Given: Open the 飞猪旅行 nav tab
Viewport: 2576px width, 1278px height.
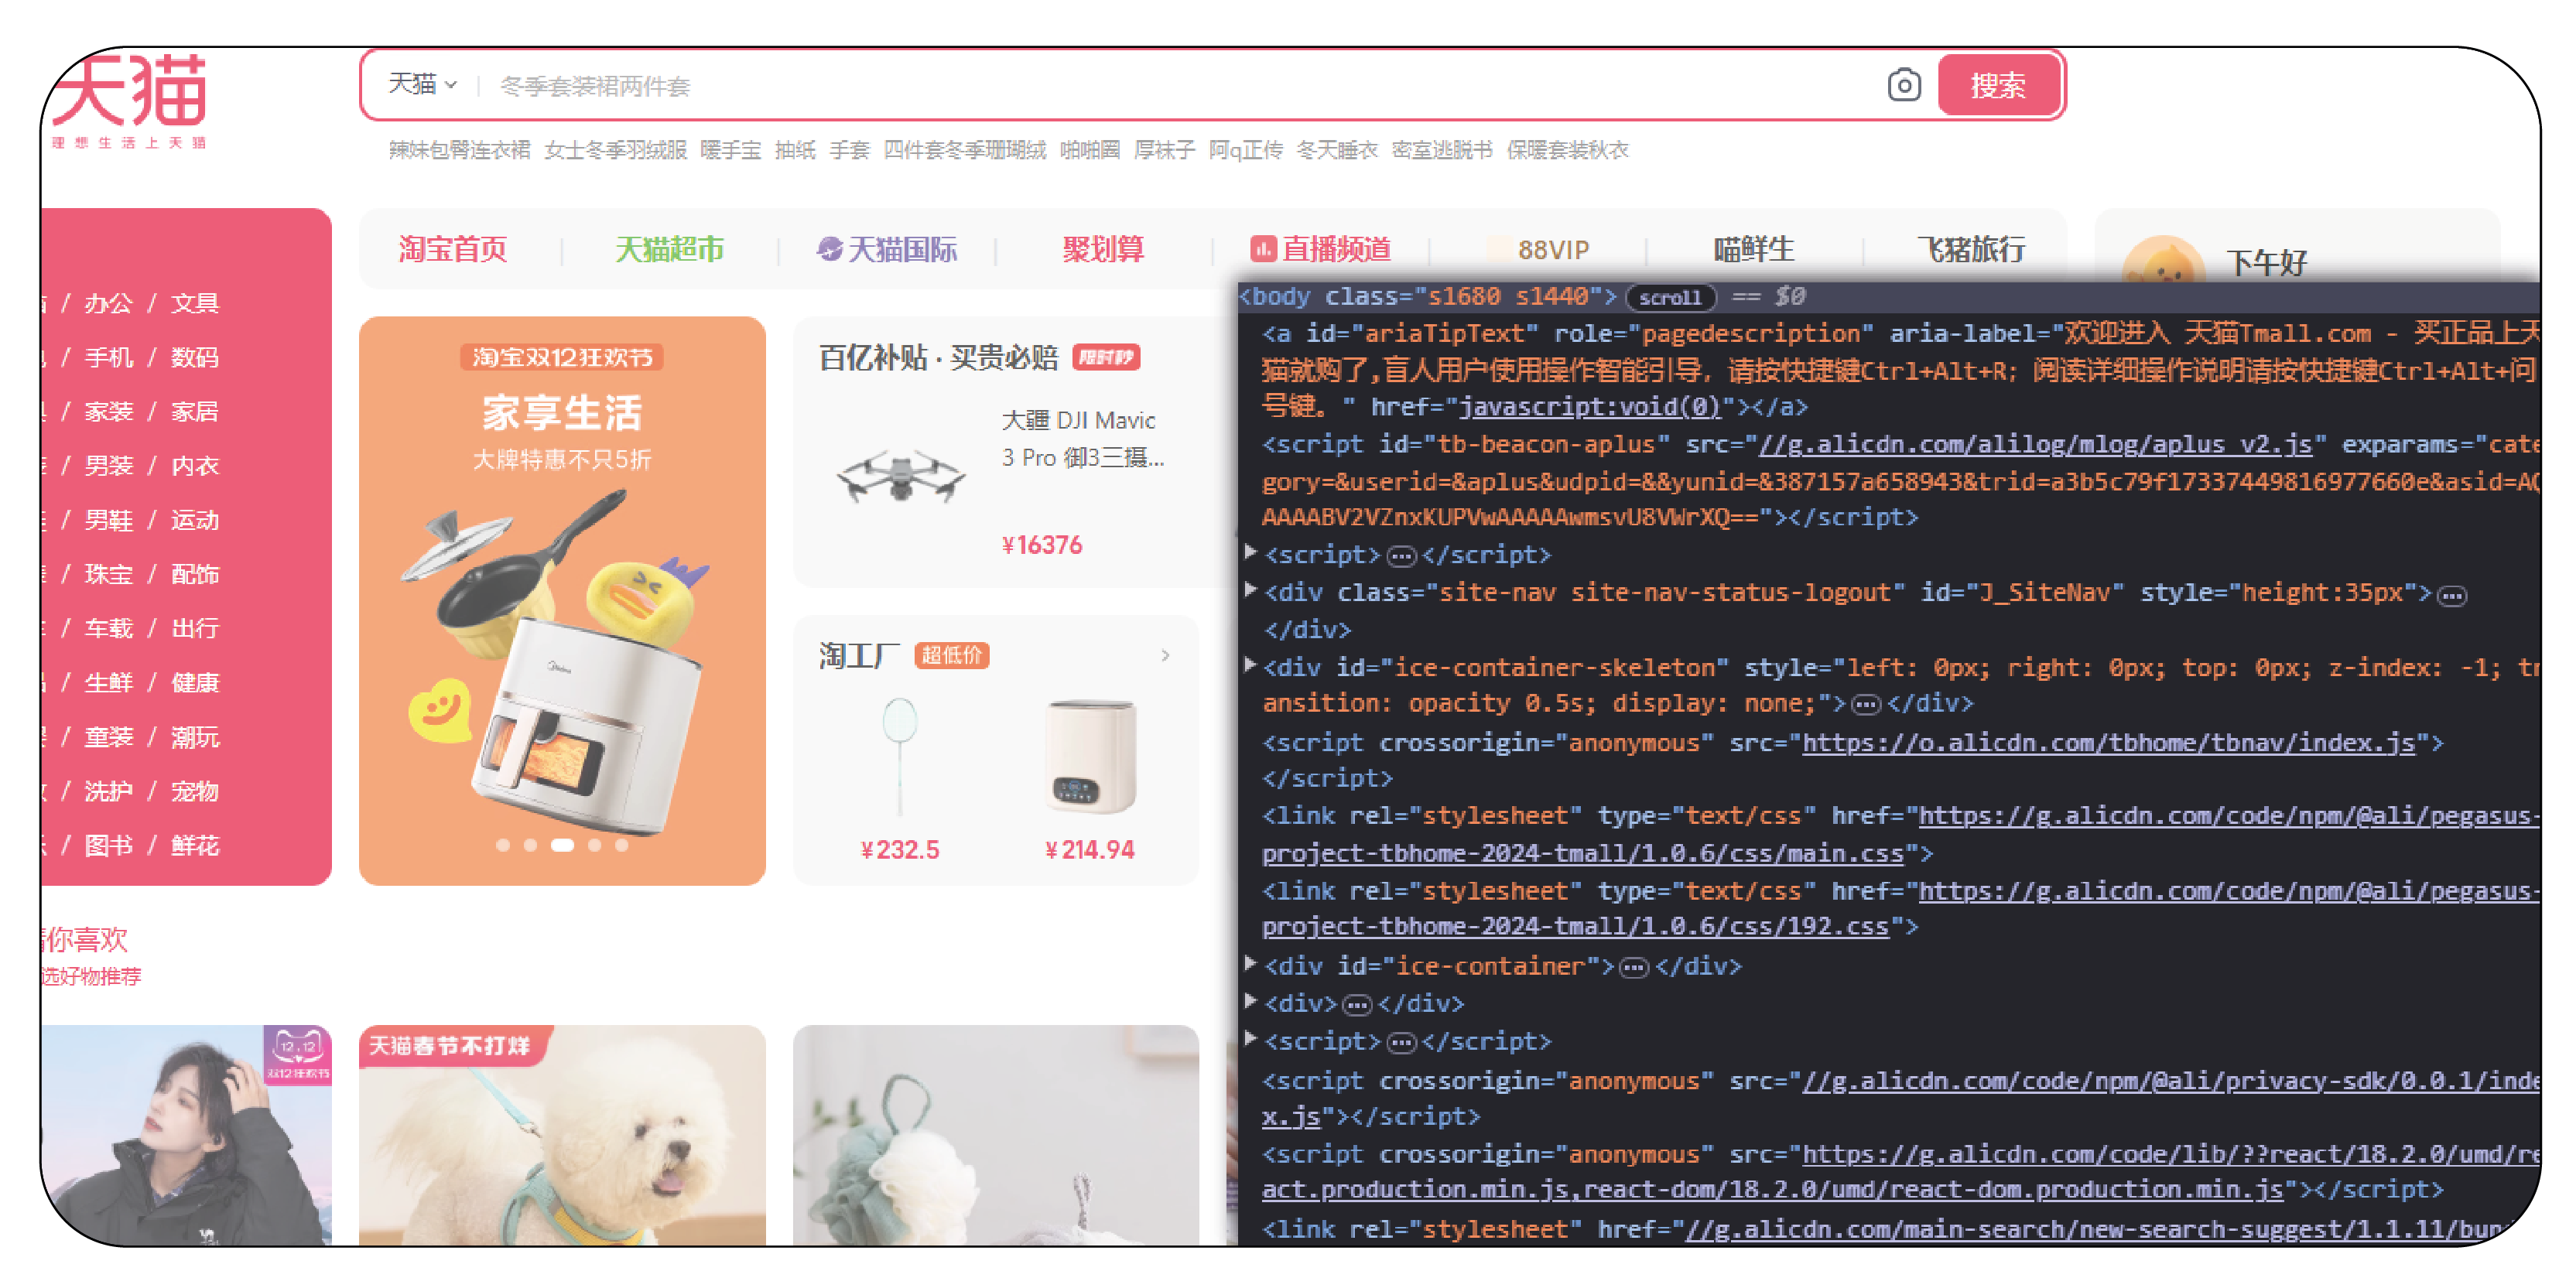Looking at the screenshot, I should 1971,249.
